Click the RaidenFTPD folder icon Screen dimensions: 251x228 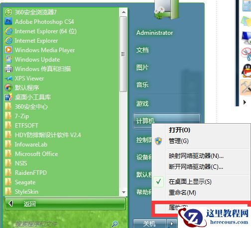(x=8, y=172)
